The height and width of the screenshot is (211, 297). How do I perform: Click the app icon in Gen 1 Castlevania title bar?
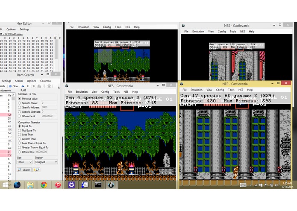point(183,26)
